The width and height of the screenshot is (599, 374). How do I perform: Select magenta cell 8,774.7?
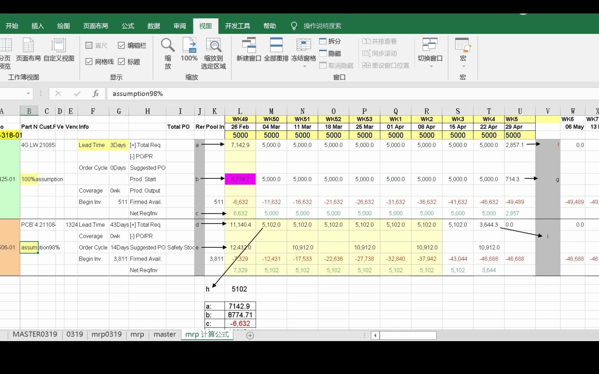pos(240,179)
